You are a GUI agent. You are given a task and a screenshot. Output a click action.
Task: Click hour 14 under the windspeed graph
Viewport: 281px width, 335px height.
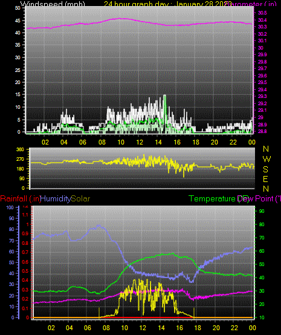(x=158, y=142)
